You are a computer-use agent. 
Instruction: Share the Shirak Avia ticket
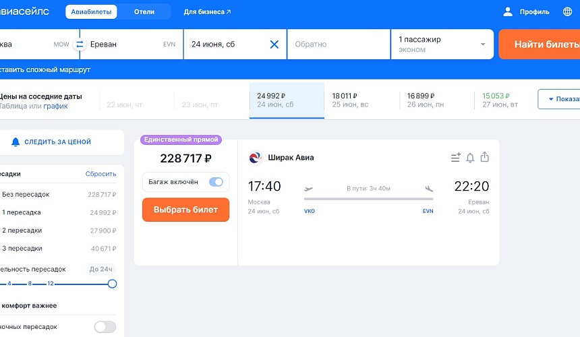pos(484,158)
